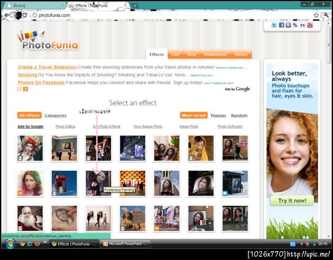Select the flower wreath woman effect thumbnail
This screenshot has height=260, width=333.
pos(30,148)
